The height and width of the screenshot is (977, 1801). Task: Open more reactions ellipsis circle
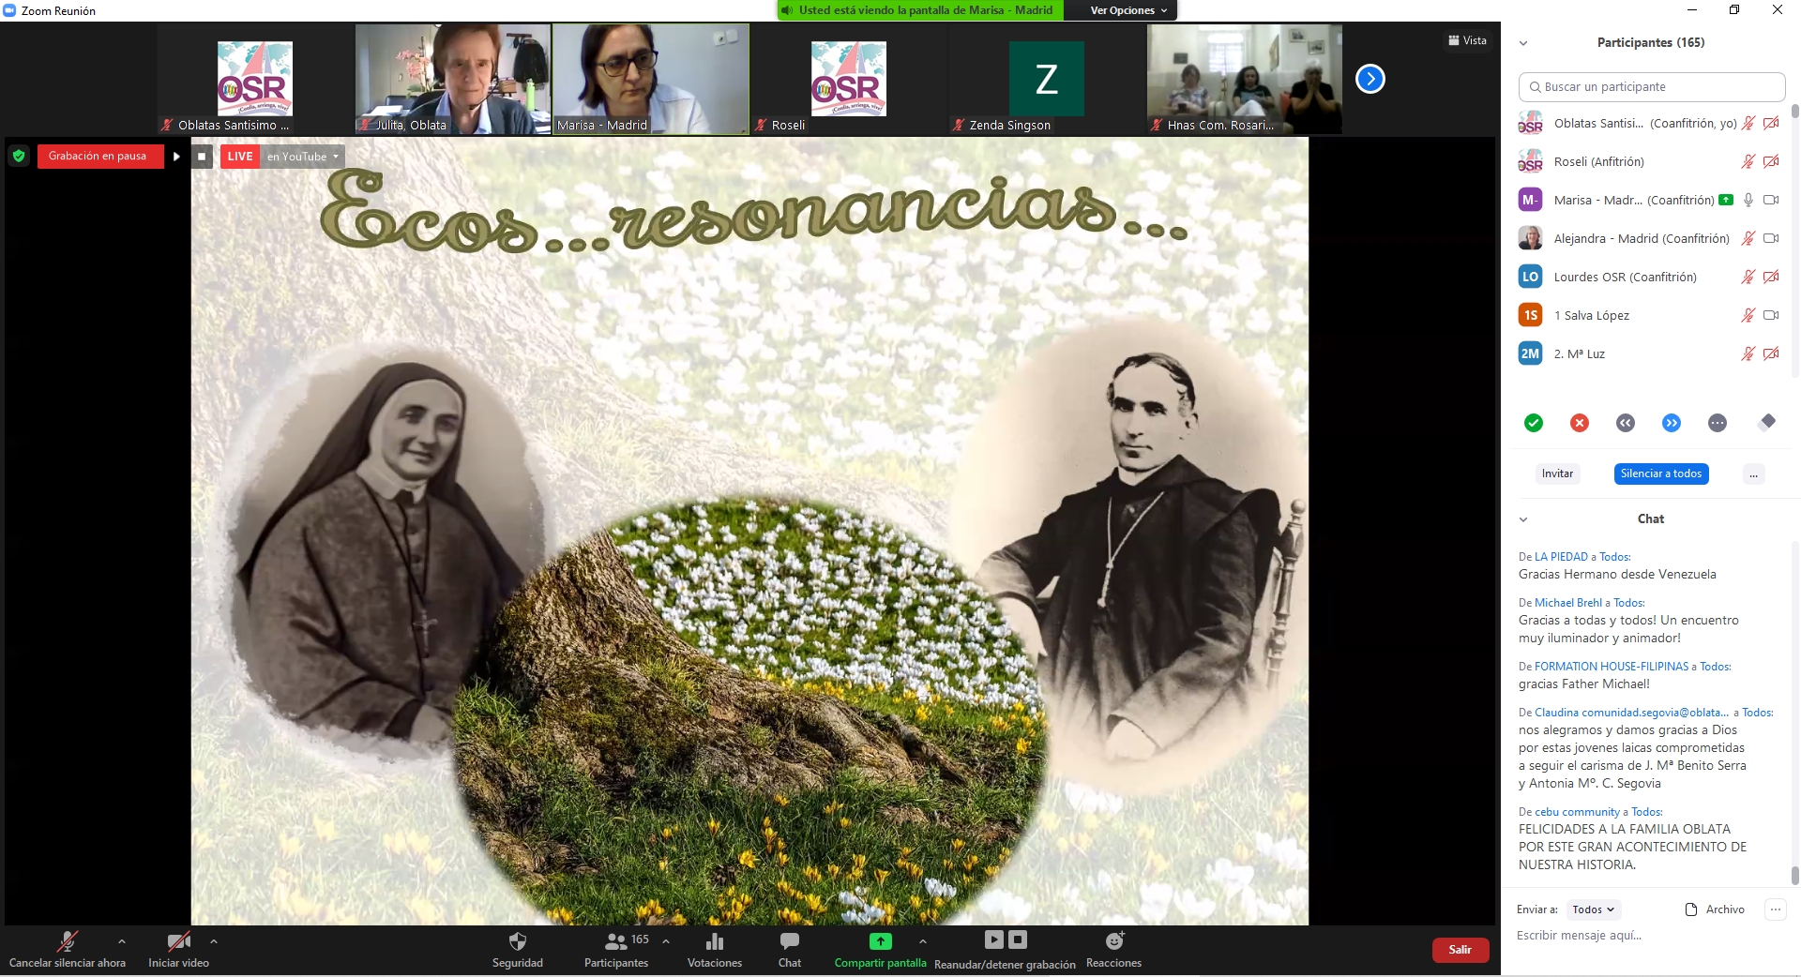pos(1718,423)
